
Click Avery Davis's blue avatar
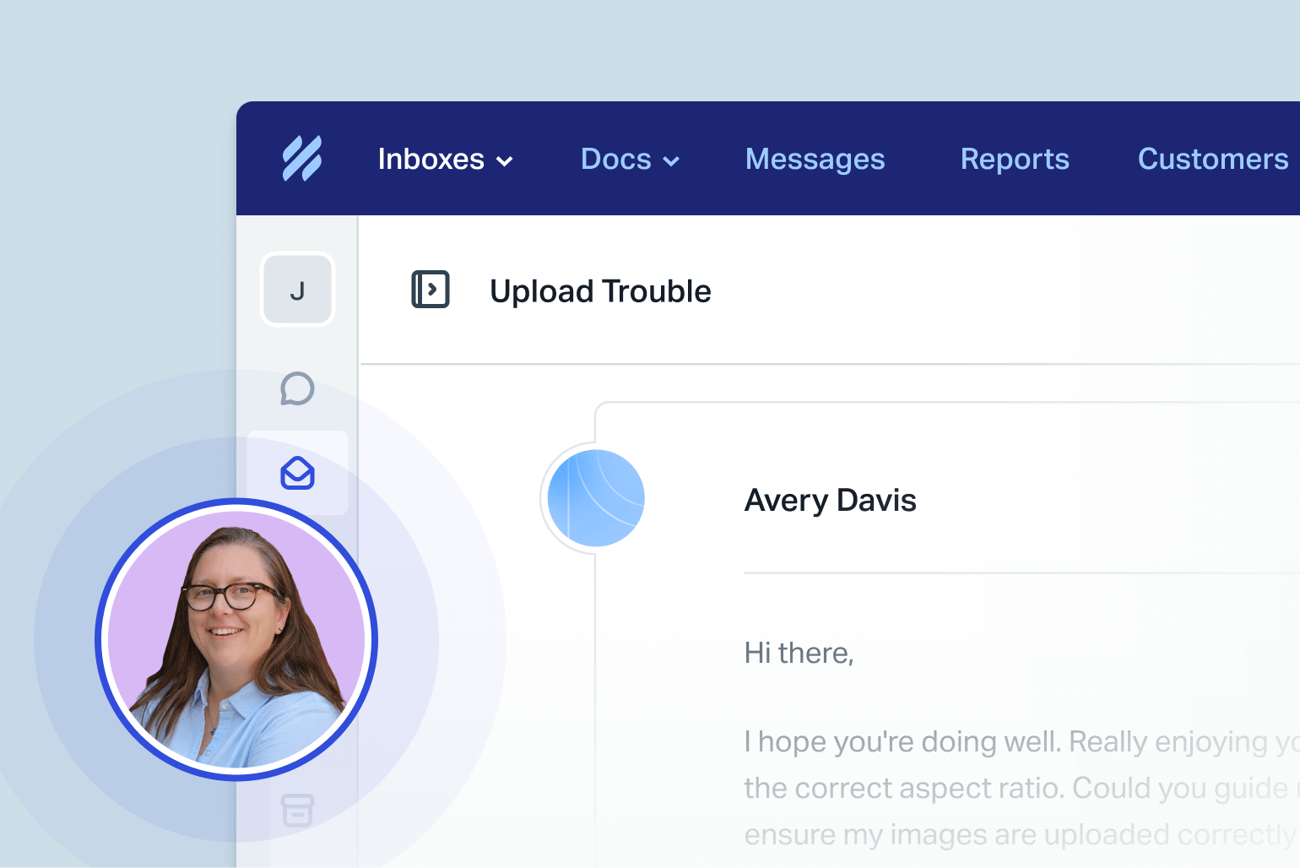click(x=596, y=498)
